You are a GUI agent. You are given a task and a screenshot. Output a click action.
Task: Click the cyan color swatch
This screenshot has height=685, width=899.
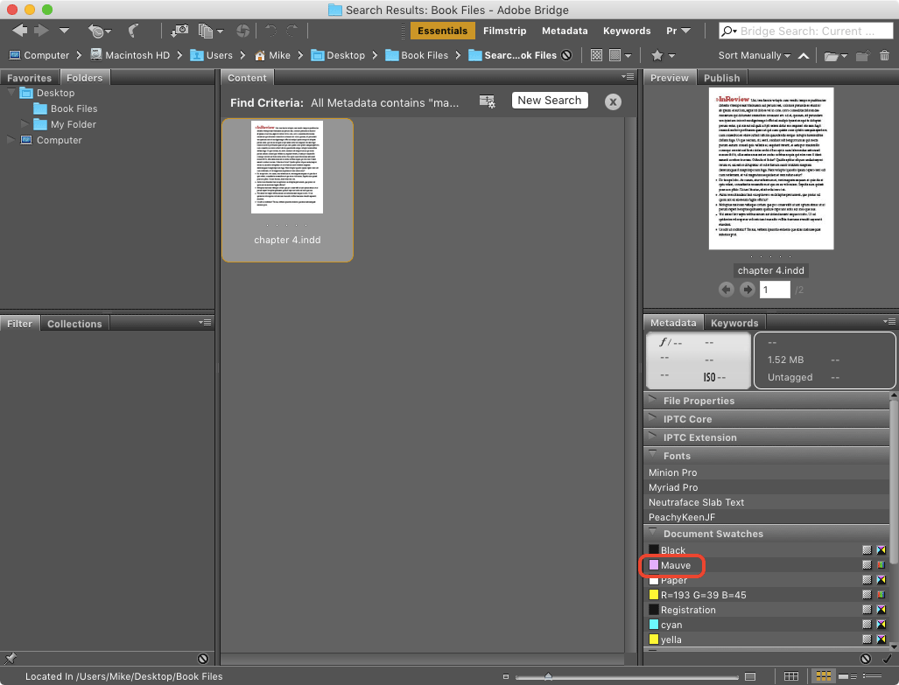[654, 625]
